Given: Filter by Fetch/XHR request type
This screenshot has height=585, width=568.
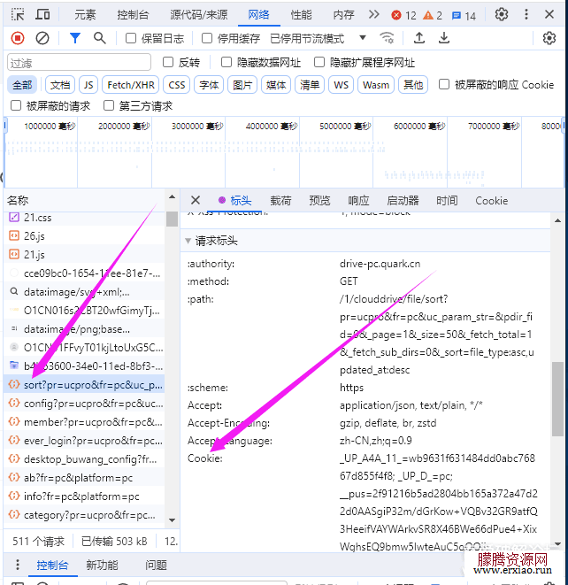Looking at the screenshot, I should (131, 85).
